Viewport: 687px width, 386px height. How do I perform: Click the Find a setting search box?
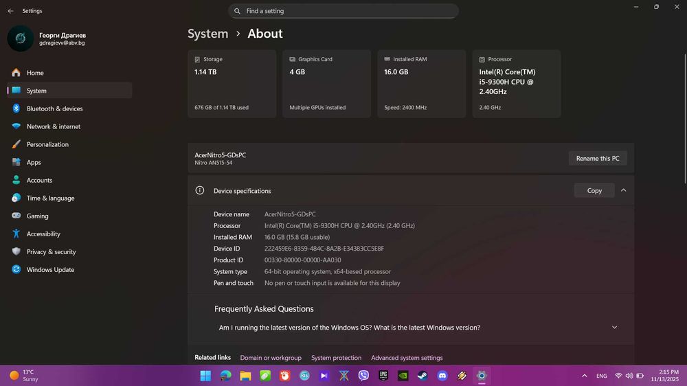(343, 11)
